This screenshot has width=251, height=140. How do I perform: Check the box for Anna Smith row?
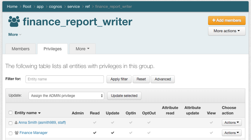[11, 123]
